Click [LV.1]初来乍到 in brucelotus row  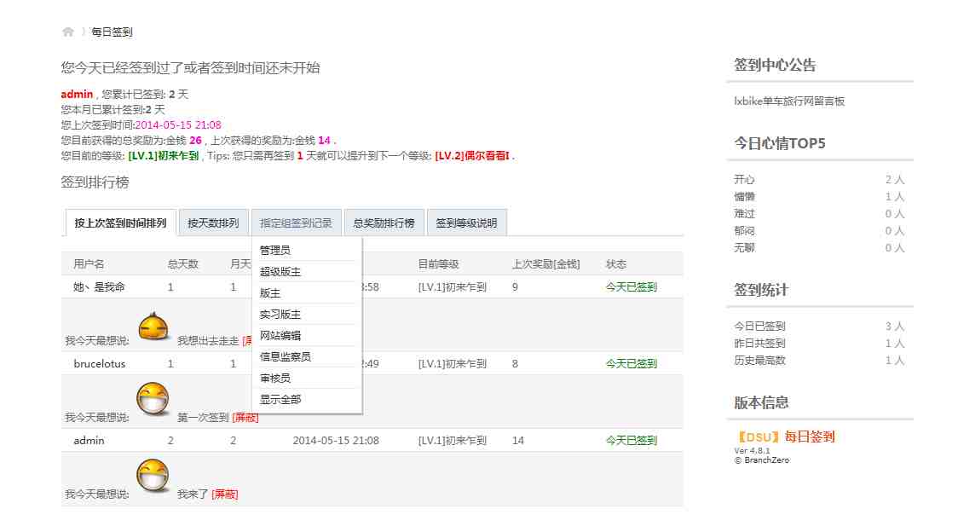click(x=452, y=364)
